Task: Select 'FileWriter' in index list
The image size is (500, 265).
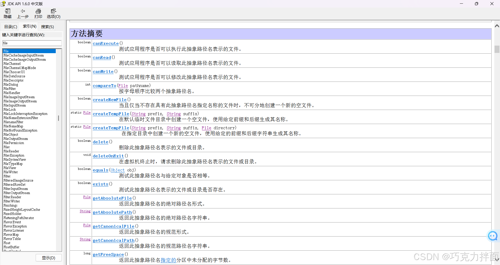Action: [11, 172]
